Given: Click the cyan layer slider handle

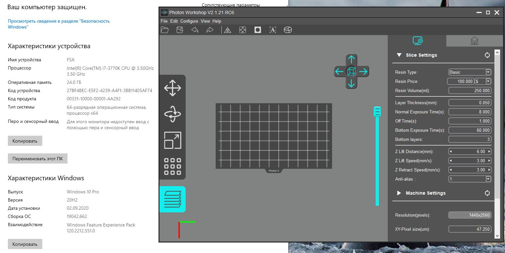Looking at the screenshot, I should (x=377, y=112).
